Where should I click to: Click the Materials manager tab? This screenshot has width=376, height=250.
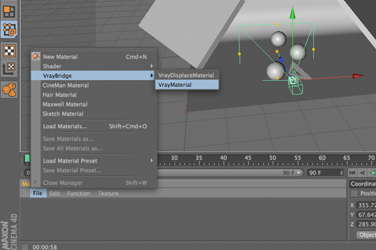[x=26, y=184]
